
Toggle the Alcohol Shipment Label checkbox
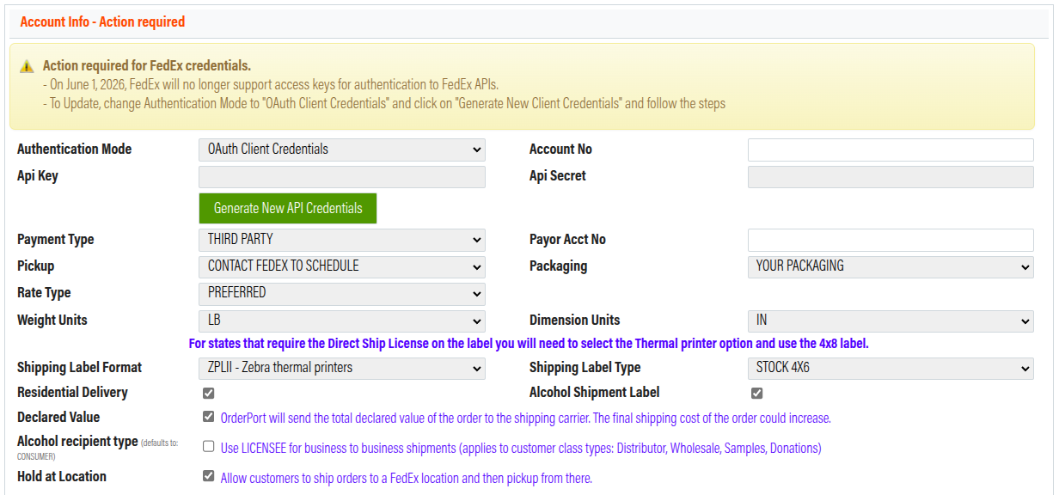756,394
